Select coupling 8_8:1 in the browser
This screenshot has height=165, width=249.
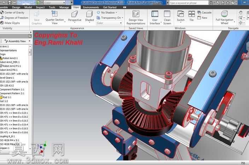click(x=7, y=136)
